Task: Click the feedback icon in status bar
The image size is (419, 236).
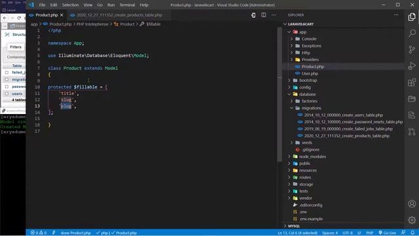Action: coord(403,233)
